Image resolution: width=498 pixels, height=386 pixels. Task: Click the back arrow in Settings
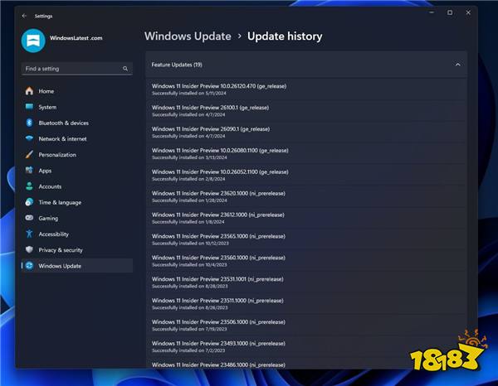(24, 16)
